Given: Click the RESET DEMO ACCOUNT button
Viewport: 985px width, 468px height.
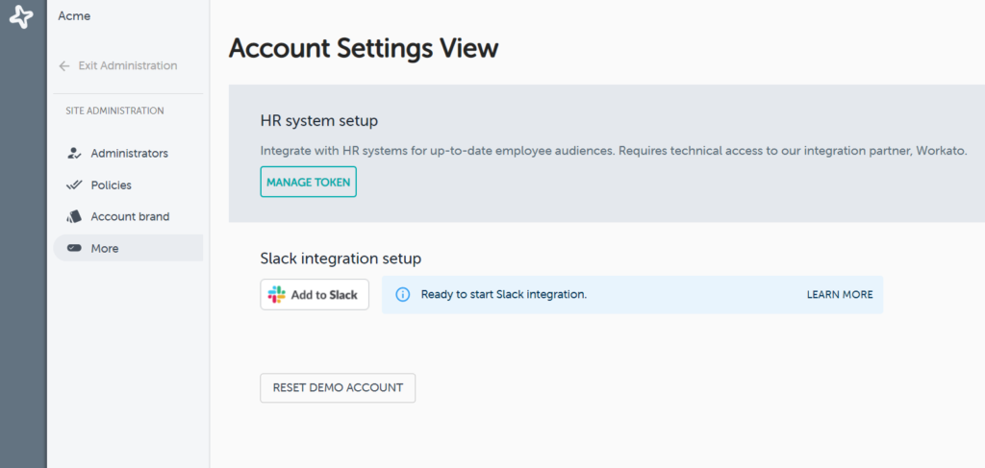Looking at the screenshot, I should tap(338, 387).
